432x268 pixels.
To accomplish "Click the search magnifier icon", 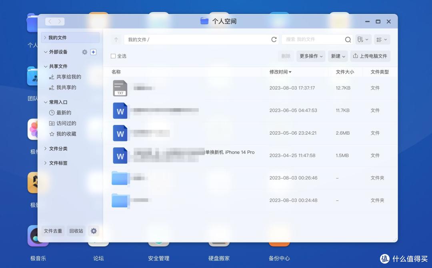I will click(x=348, y=40).
